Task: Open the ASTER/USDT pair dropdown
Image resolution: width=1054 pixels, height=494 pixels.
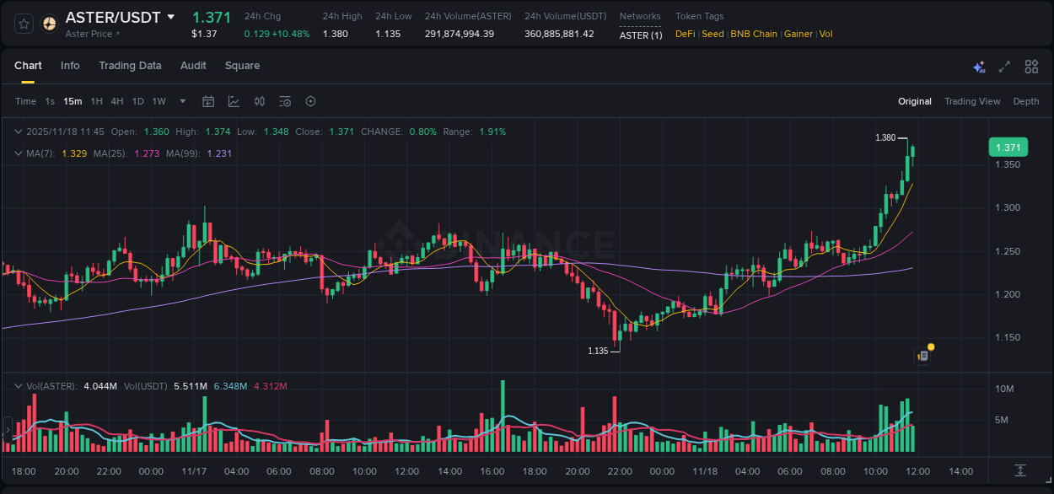Action: (x=173, y=17)
